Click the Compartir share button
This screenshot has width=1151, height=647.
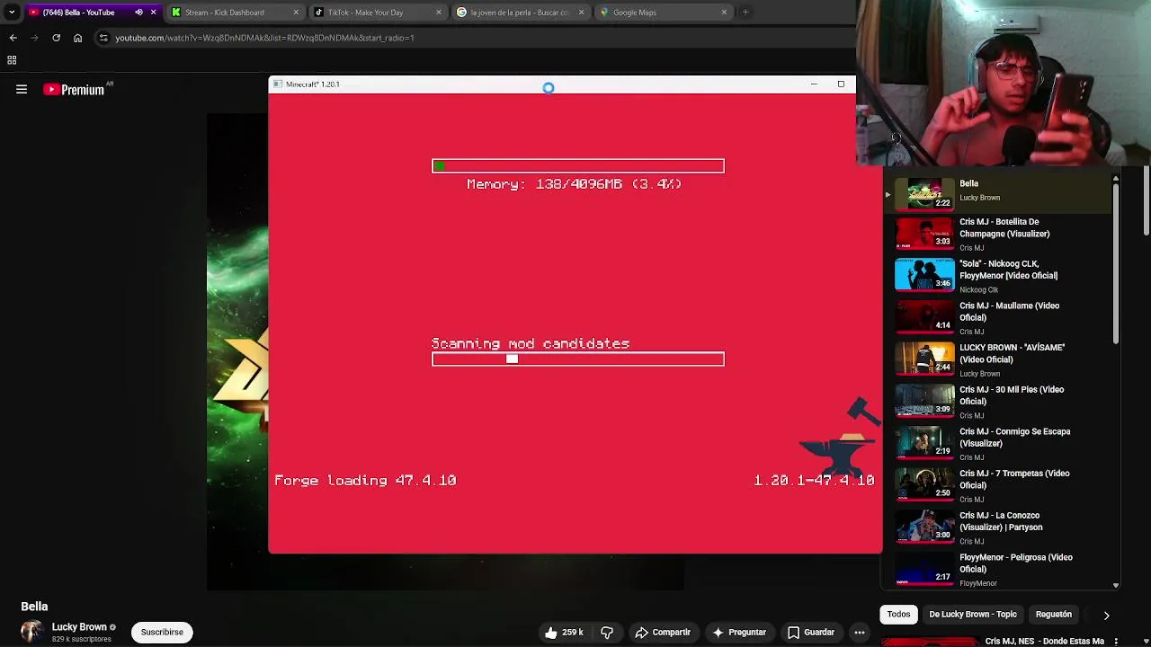coord(663,633)
